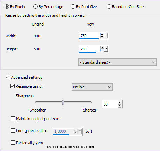Open the Width field's slider dropdown arrow
The image size is (160, 151).
[x=106, y=36]
